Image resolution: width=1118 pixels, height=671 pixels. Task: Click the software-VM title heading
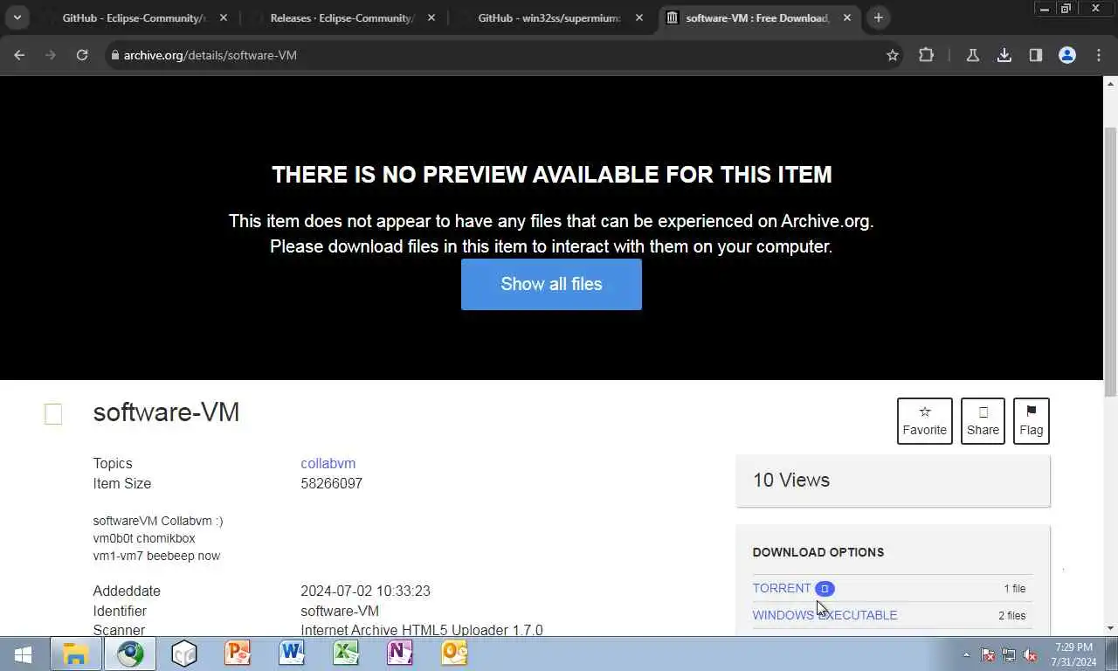pyautogui.click(x=166, y=412)
